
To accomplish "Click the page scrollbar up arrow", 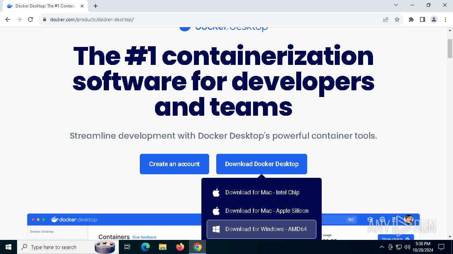I will point(450,30).
